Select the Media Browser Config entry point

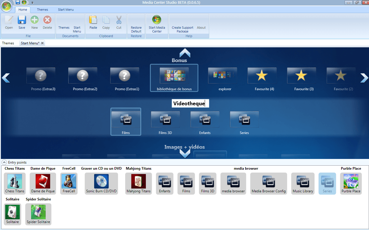[269, 184]
